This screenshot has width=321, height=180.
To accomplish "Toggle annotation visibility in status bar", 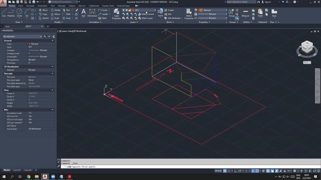I will click(x=276, y=171).
